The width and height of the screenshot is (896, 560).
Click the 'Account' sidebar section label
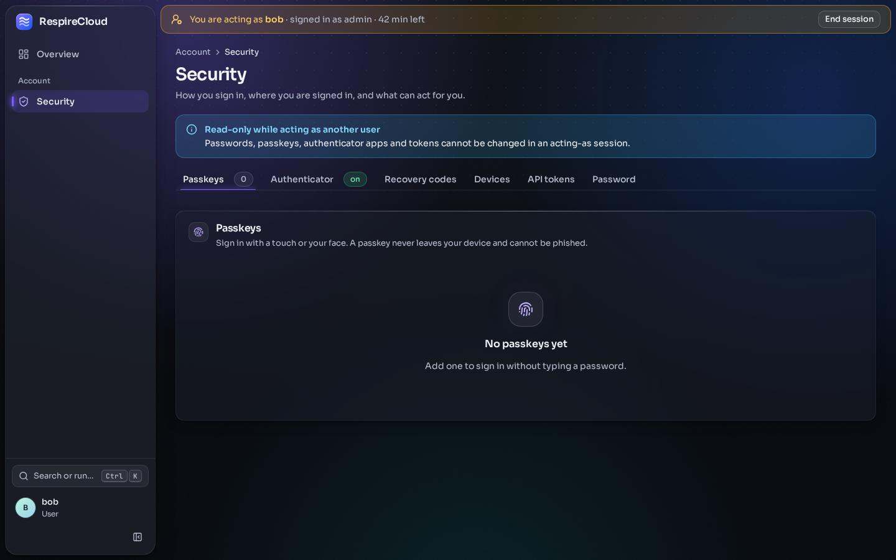(34, 81)
